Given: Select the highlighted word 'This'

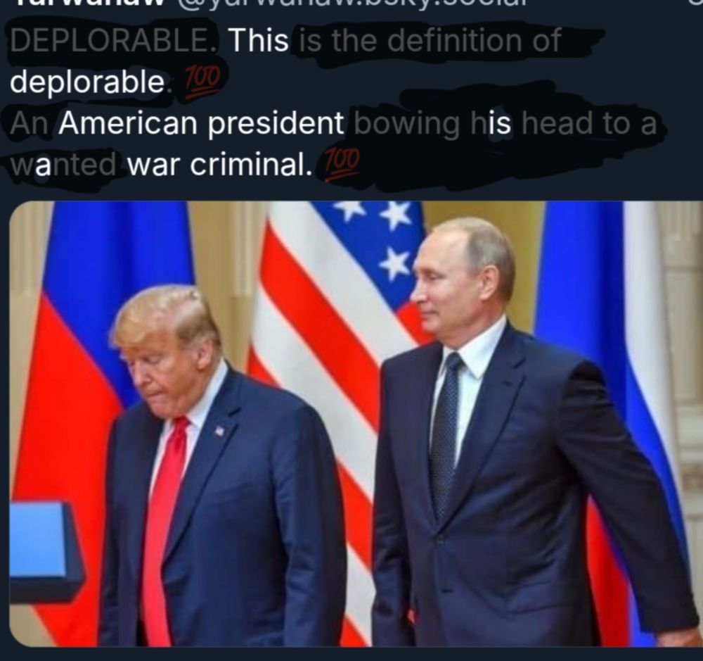Looking at the screenshot, I should [x=259, y=40].
